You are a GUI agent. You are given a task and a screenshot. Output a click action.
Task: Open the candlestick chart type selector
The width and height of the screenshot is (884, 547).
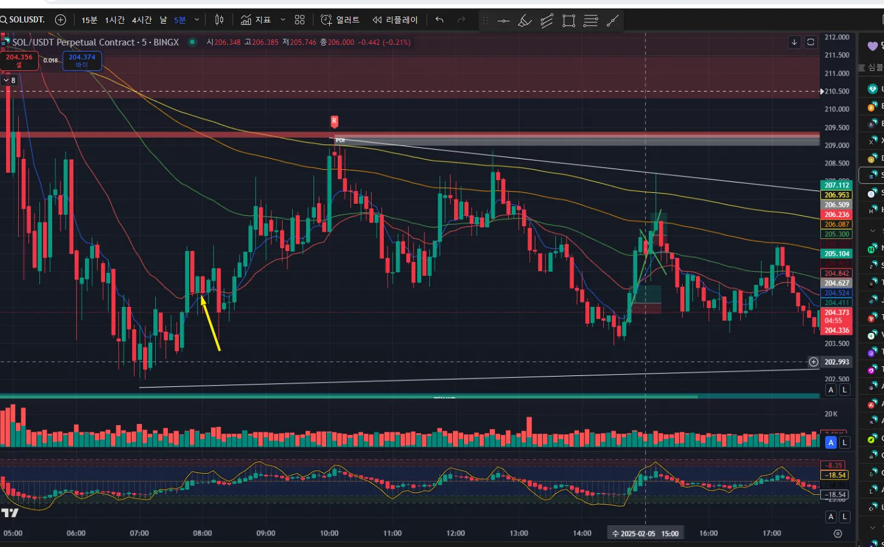(x=219, y=20)
